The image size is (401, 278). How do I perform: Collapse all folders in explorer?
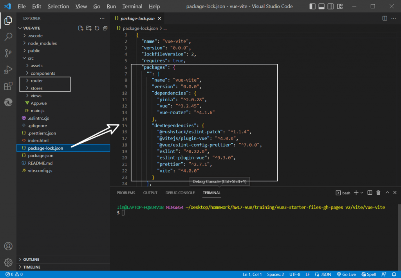105,28
